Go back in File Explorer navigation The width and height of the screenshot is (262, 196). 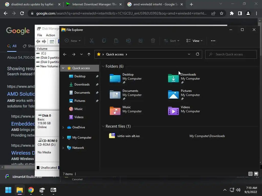tap(65, 54)
